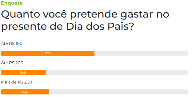The image size is (192, 97).
Task: Click the words Dia dos Pais in title
Action: click(x=100, y=26)
